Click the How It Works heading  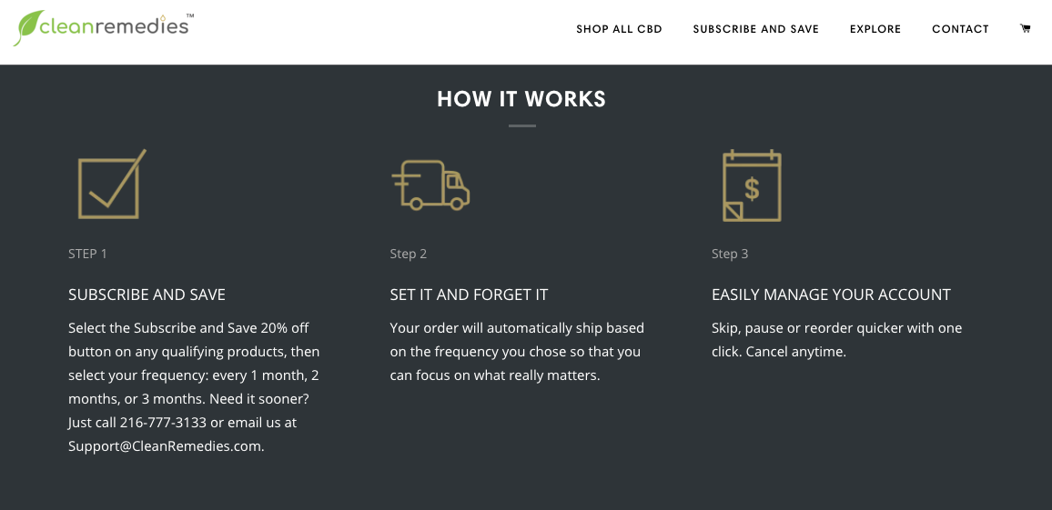[x=521, y=99]
